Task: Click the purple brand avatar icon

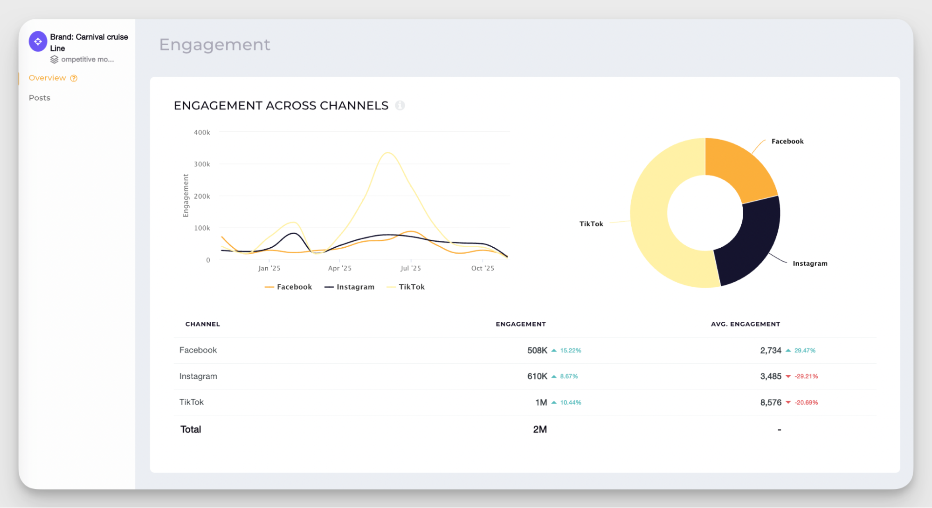Action: coord(37,41)
